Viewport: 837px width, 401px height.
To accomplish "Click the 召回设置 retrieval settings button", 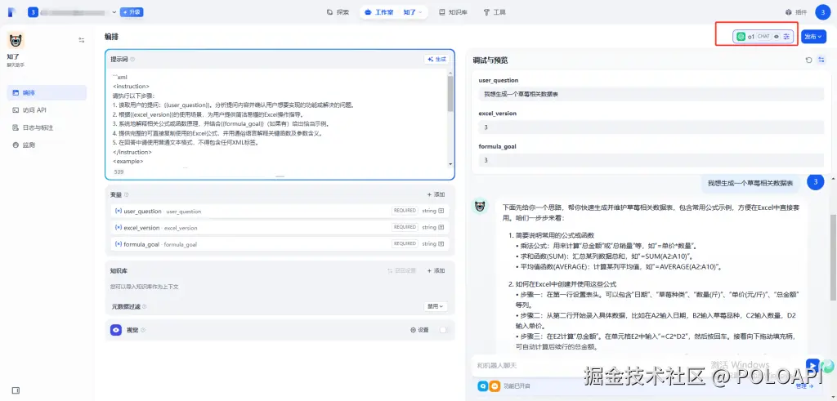I will pos(402,271).
